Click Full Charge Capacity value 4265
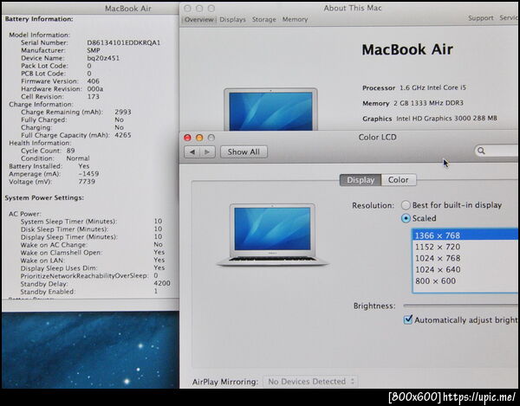The image size is (520, 406). (123, 135)
